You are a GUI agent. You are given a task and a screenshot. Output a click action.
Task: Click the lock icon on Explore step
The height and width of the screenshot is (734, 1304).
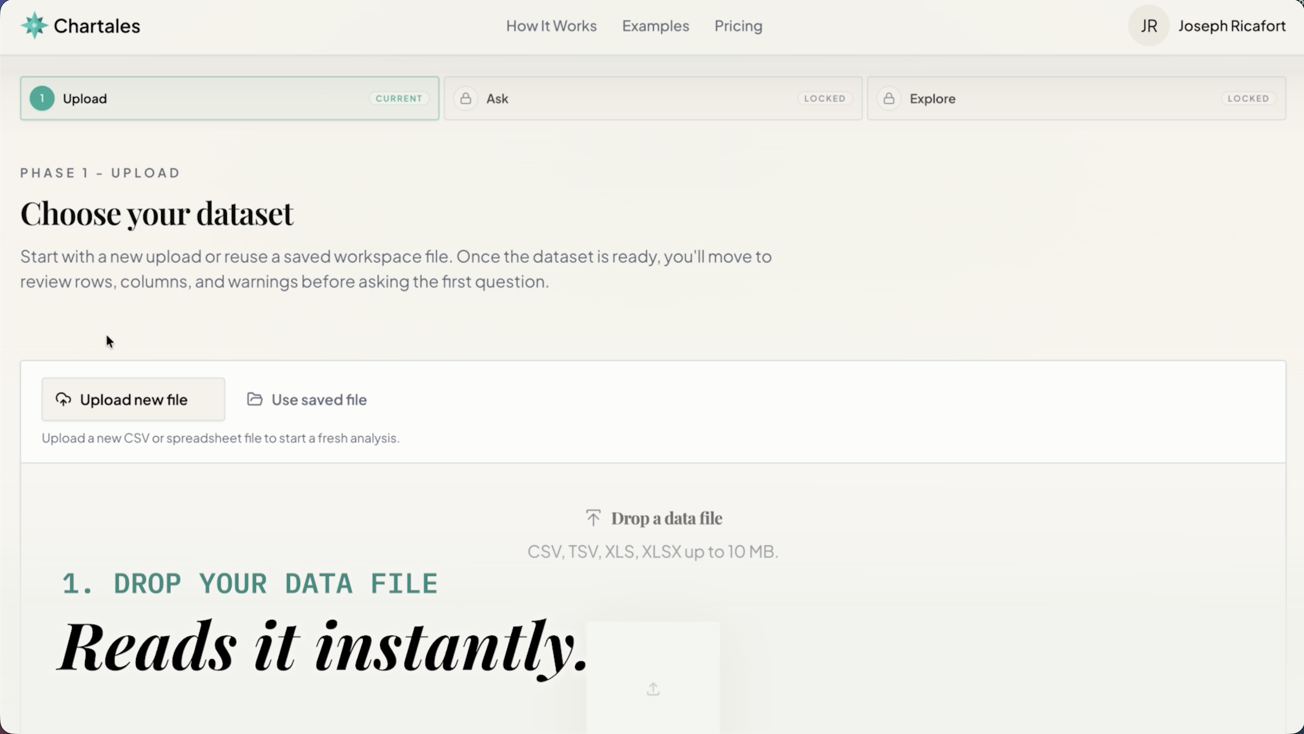tap(889, 98)
